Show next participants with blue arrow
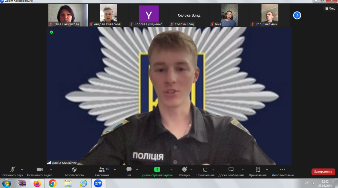This screenshot has width=338, height=188. [297, 15]
